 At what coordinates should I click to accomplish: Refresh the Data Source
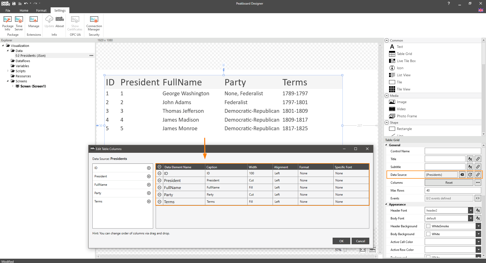click(x=470, y=175)
